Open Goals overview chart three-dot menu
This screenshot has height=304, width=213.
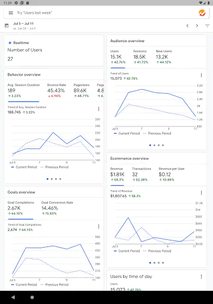click(99, 226)
